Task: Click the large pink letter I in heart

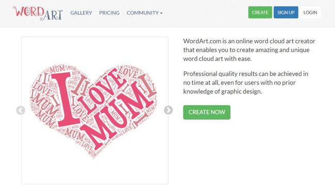Action: tap(64, 100)
